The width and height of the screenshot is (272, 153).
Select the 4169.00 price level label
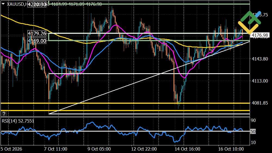pyautogui.click(x=37, y=41)
